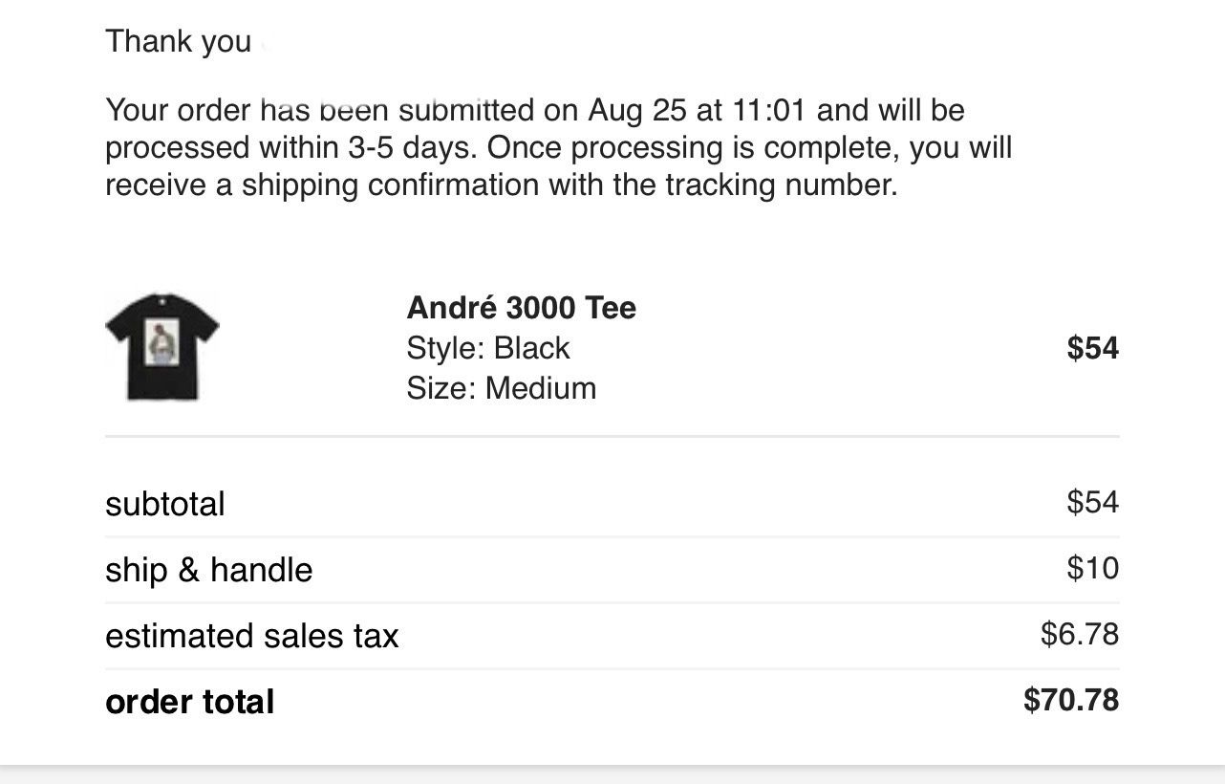
Task: Click the $6.78 sales tax amount
Action: pos(1079,634)
